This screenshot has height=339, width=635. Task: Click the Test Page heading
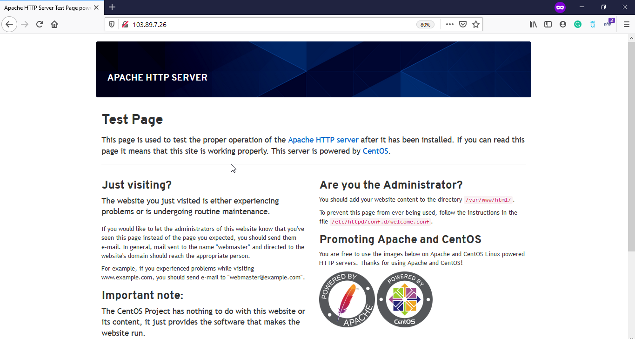point(132,119)
